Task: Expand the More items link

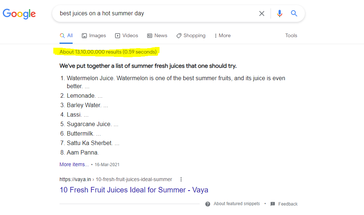Action: pyautogui.click(x=74, y=164)
